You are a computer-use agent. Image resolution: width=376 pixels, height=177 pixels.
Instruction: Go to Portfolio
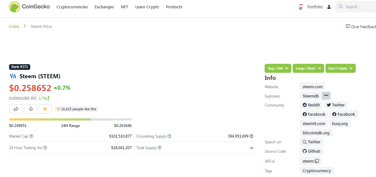pos(315,7)
